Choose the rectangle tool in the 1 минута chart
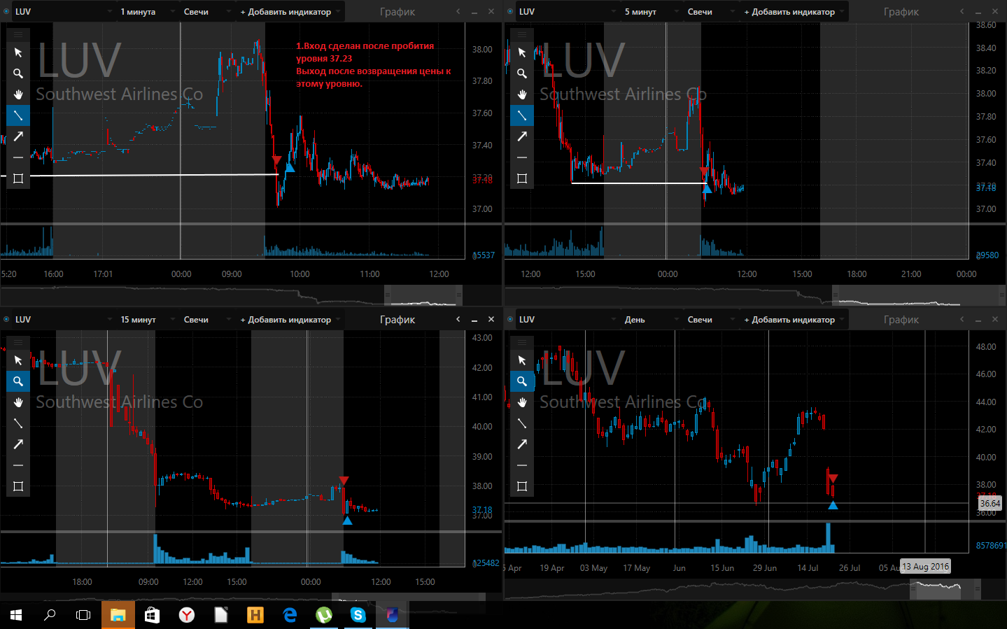The width and height of the screenshot is (1007, 629). pyautogui.click(x=18, y=178)
